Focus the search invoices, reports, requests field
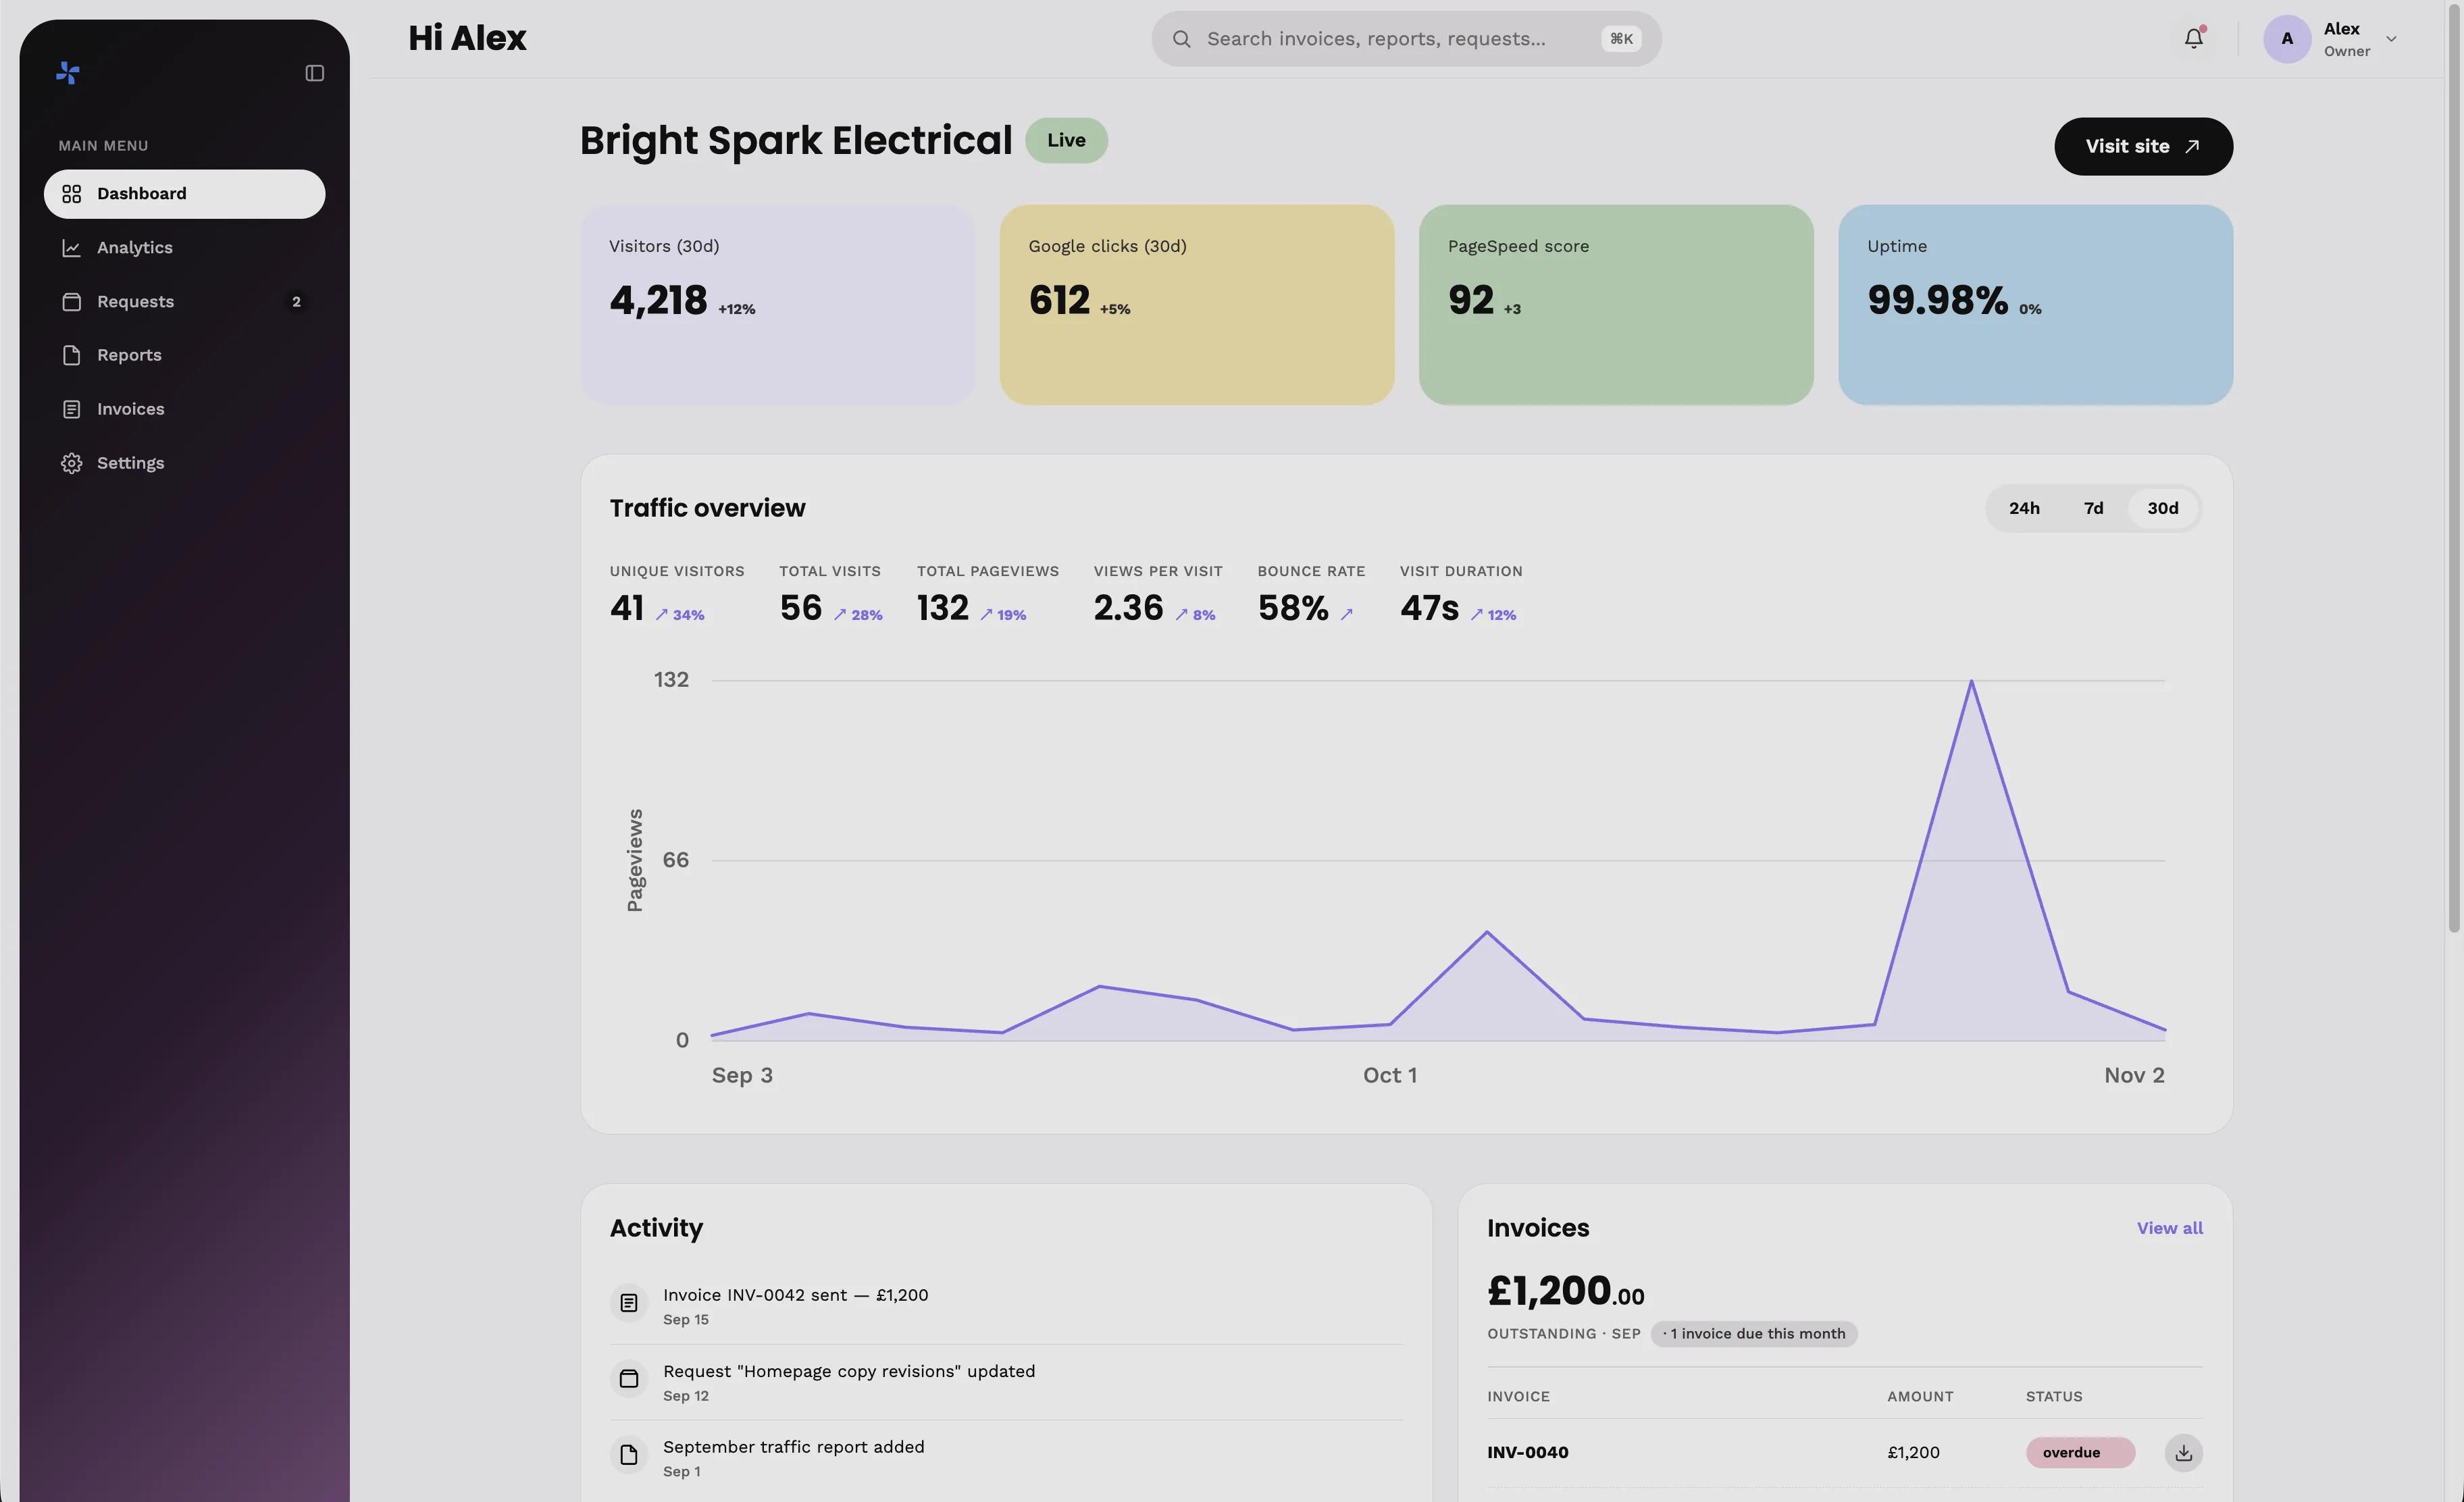The width and height of the screenshot is (2464, 1502). point(1406,39)
